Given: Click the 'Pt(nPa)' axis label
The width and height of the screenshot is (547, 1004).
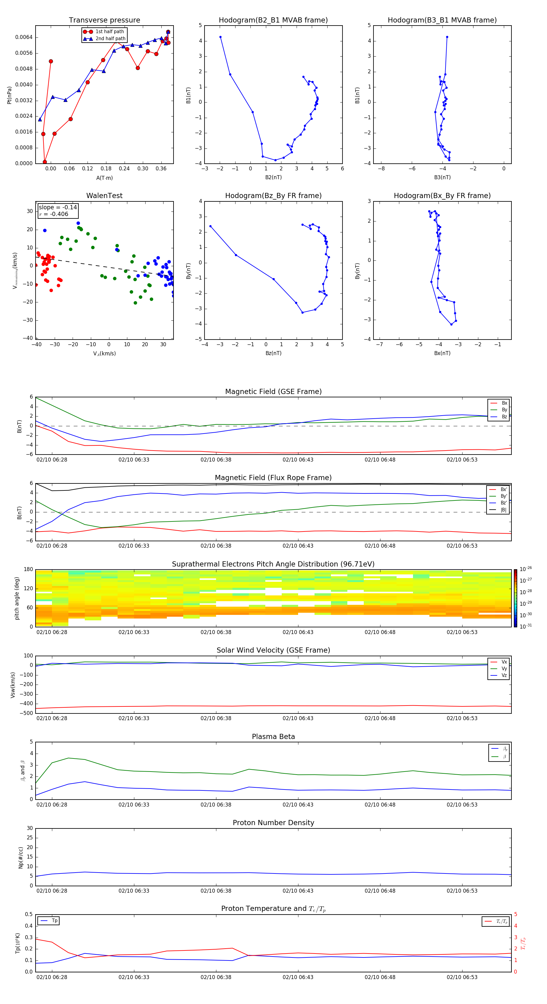Looking at the screenshot, I should 9,95.
